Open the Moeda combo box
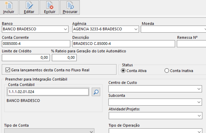This screenshot has width=206, height=133. click(174, 29)
